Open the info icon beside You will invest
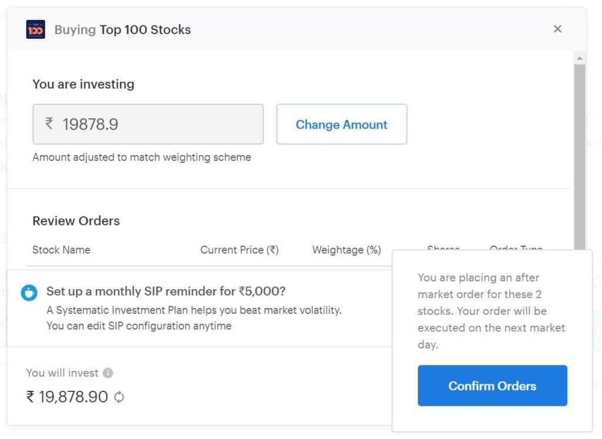Image resolution: width=602 pixels, height=439 pixels. pos(108,373)
